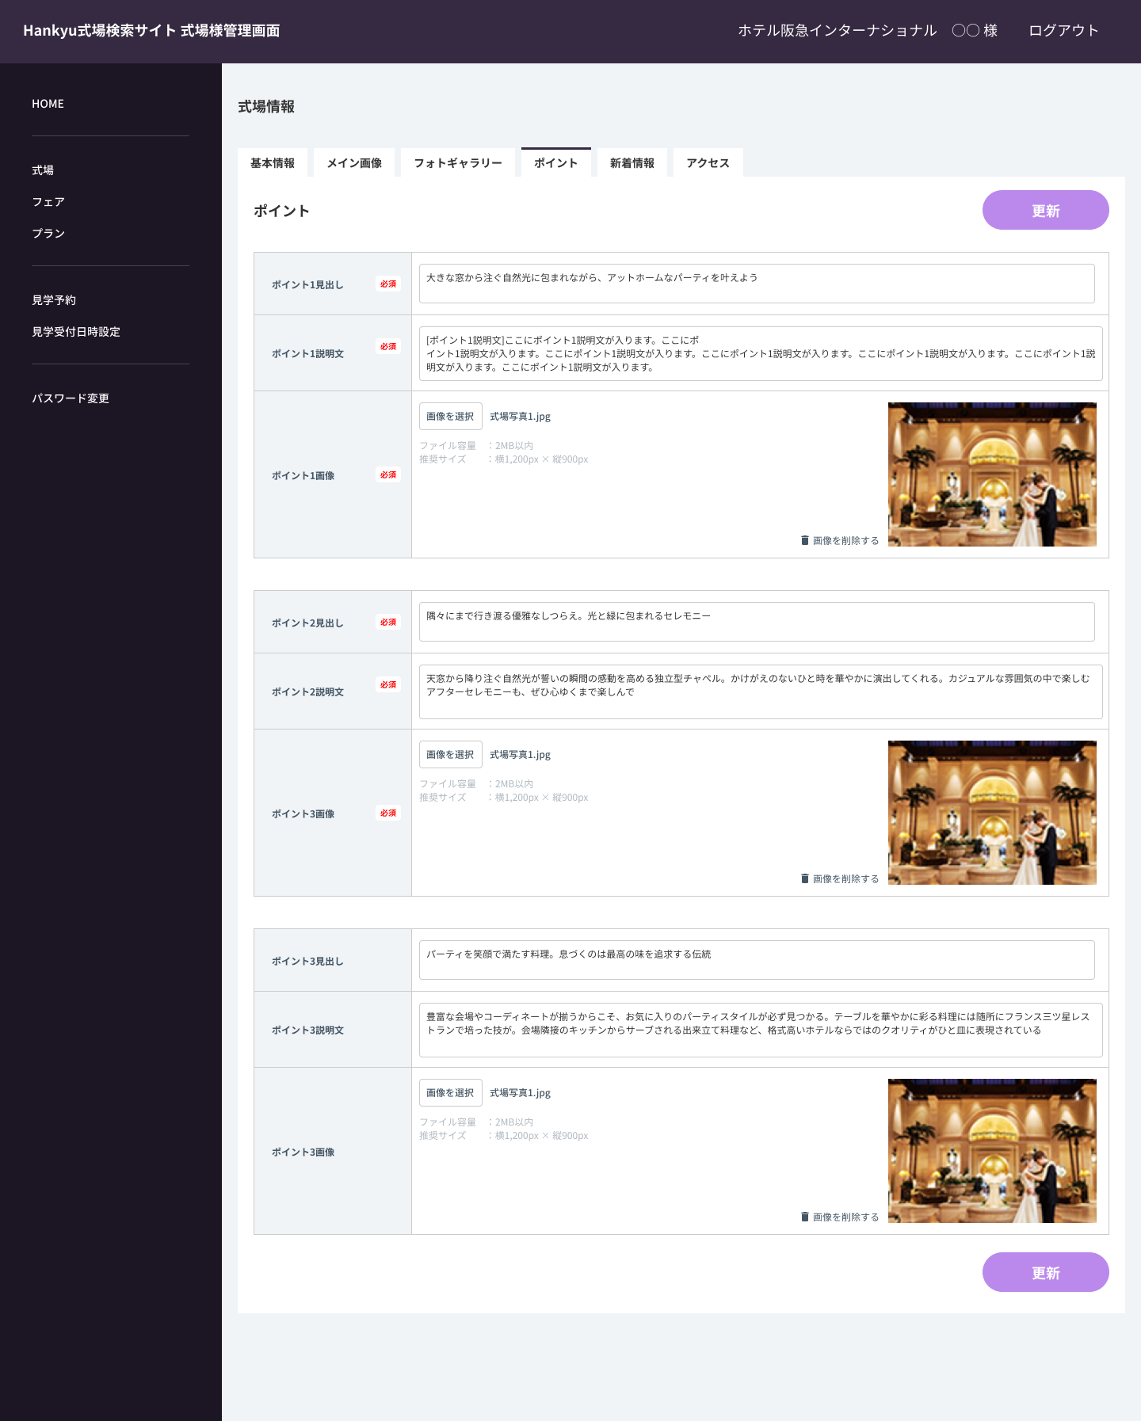Open the アクセス tab

point(708,163)
